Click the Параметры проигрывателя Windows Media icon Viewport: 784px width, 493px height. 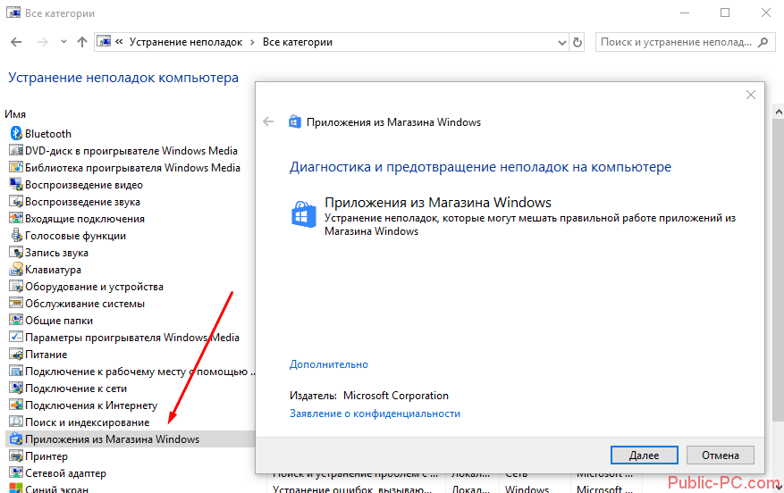[x=16, y=338]
